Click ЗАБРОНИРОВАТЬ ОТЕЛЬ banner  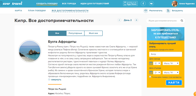point(166,34)
